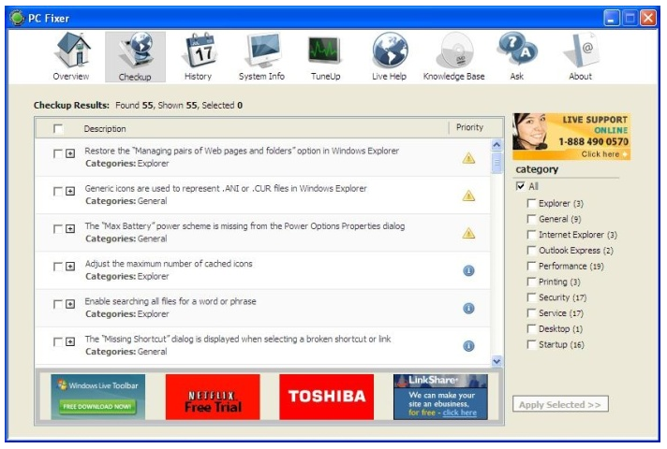Tick checkbox for Adjust cached icons row
The image size is (667, 449).
pos(58,267)
